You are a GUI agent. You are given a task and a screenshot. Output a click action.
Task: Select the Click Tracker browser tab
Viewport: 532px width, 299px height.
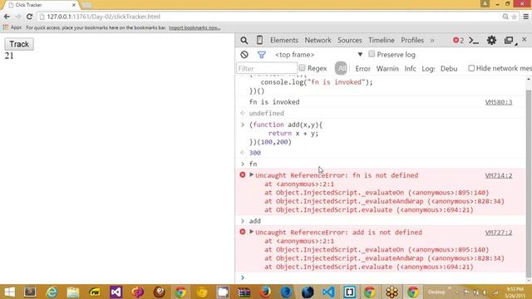click(x=41, y=5)
